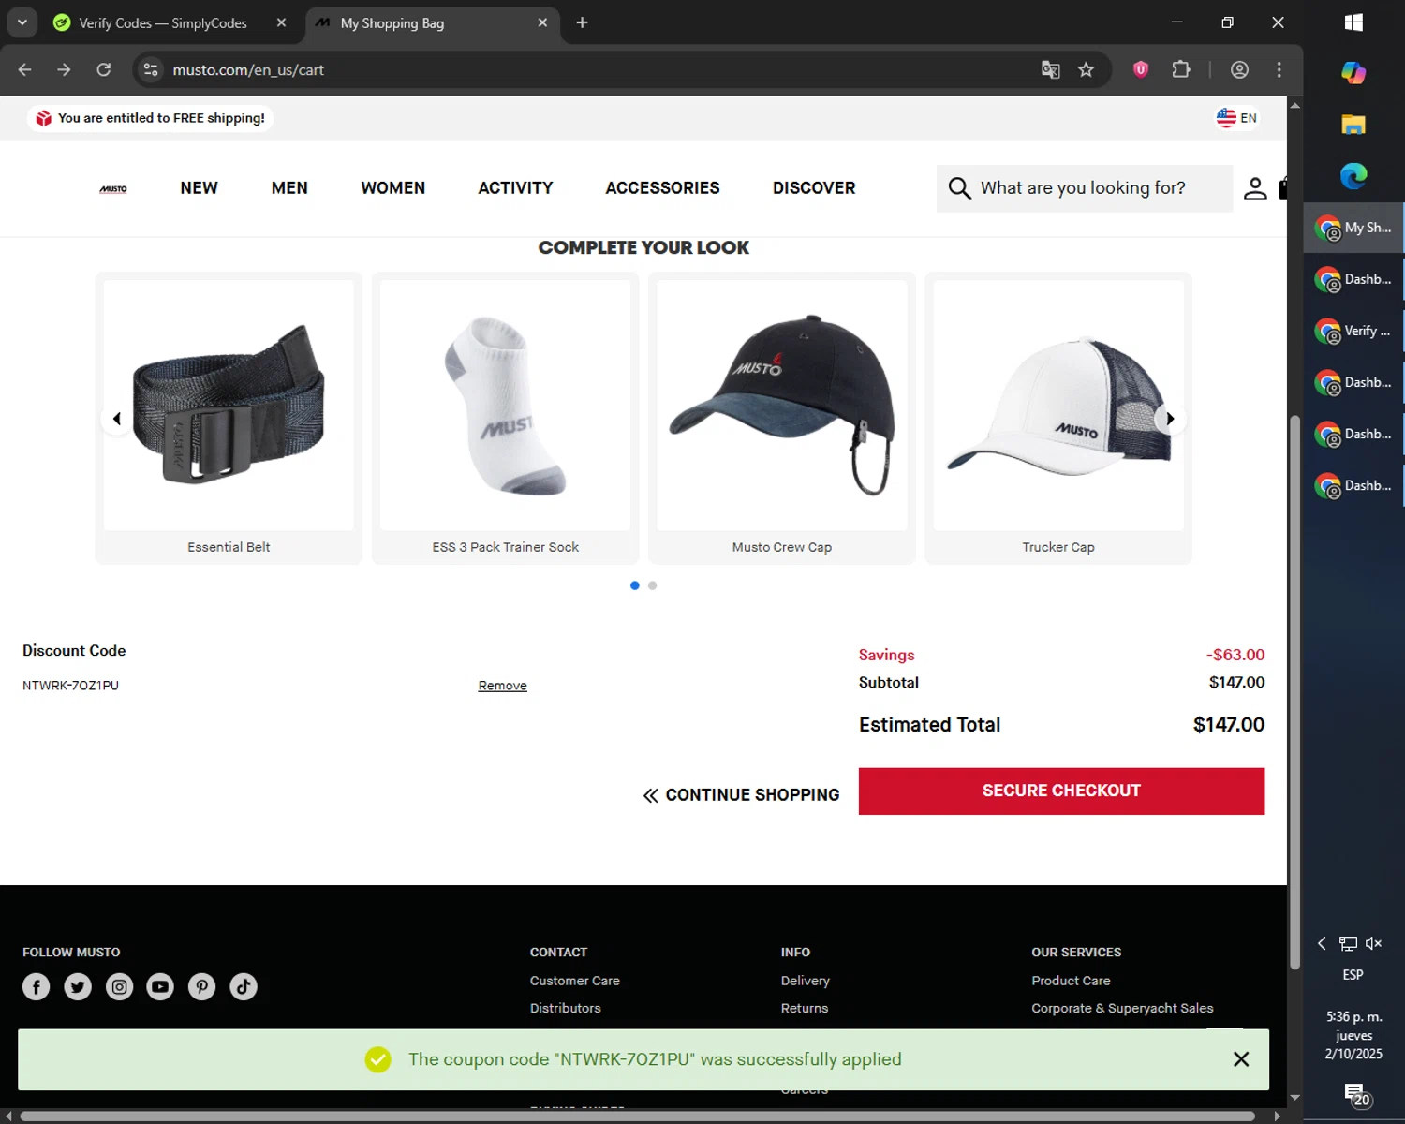Click SECURE CHECKOUT button
1405x1124 pixels.
coord(1061,791)
